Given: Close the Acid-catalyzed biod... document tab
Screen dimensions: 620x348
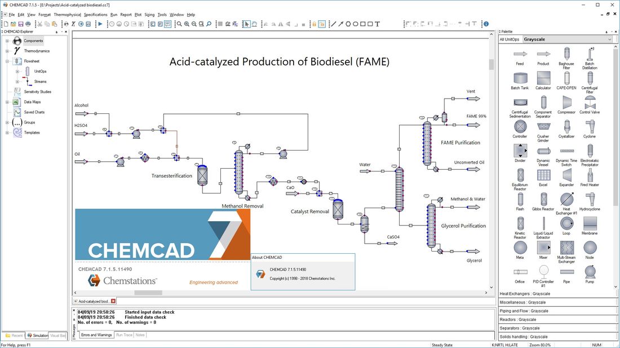Looking at the screenshot, I should pos(113,301).
